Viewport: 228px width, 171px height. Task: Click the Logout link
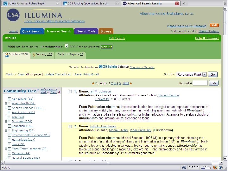[13, 31]
